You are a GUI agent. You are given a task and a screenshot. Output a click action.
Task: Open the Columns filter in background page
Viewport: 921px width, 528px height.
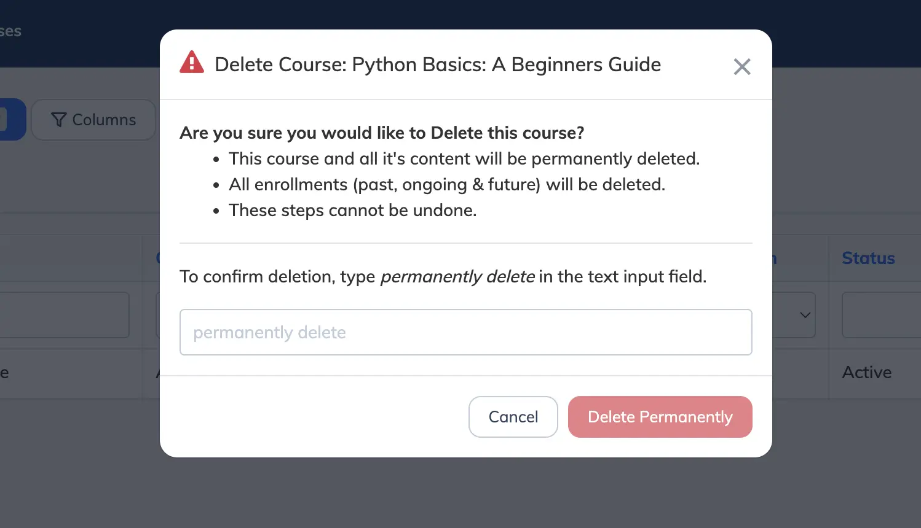93,120
